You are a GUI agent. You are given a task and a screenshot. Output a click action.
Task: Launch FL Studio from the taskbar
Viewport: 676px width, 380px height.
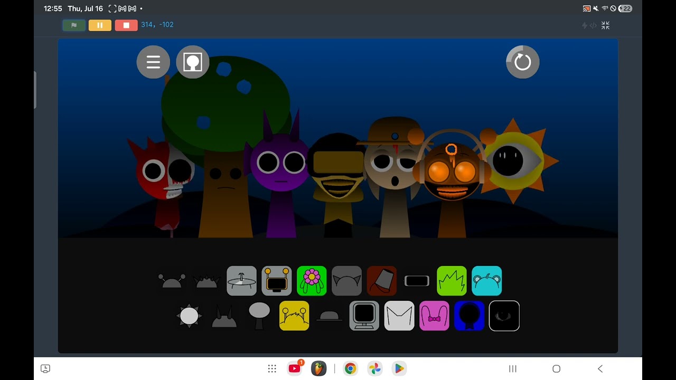pyautogui.click(x=318, y=368)
